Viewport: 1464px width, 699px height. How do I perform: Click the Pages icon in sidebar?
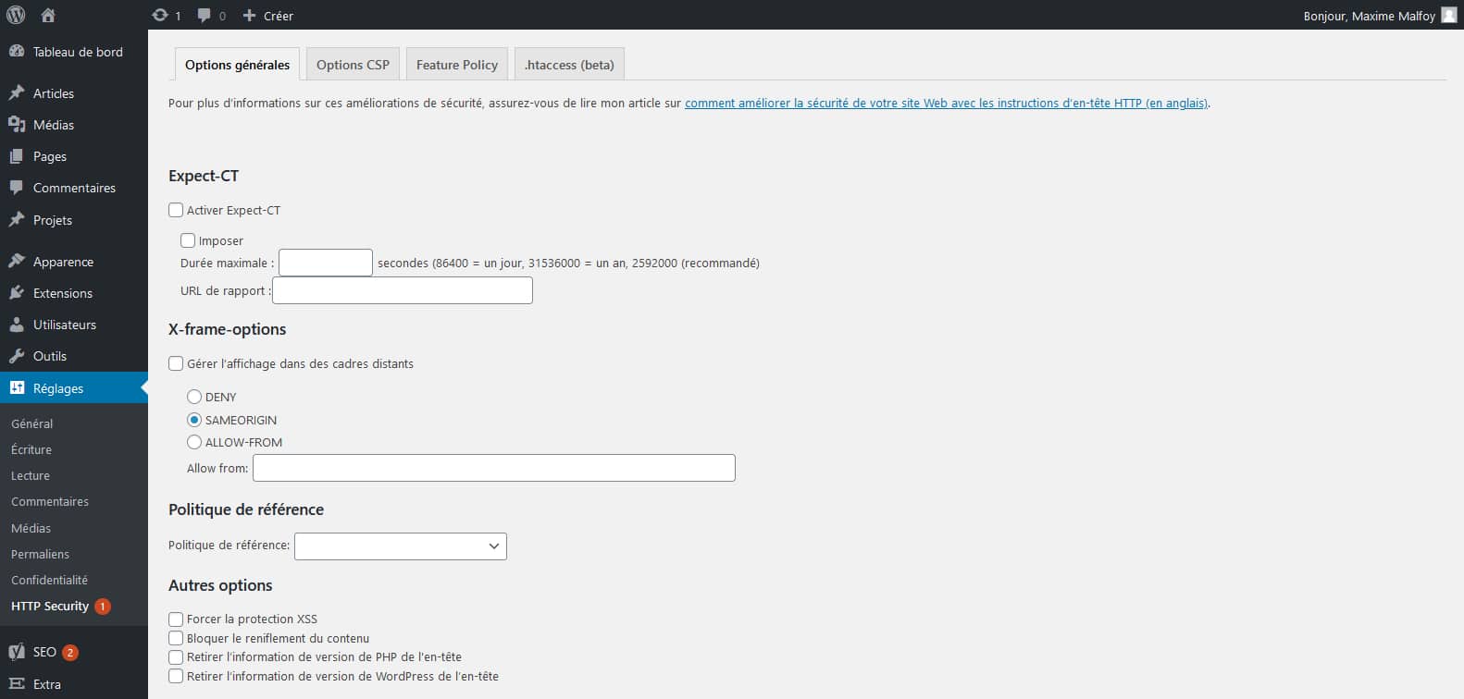[x=17, y=156]
